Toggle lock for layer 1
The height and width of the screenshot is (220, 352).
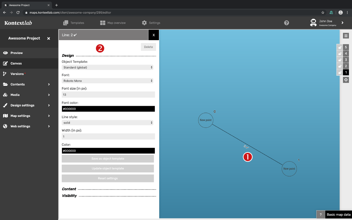[340, 73]
